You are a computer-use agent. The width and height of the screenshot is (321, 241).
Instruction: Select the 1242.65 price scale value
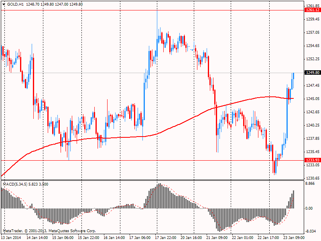point(313,112)
